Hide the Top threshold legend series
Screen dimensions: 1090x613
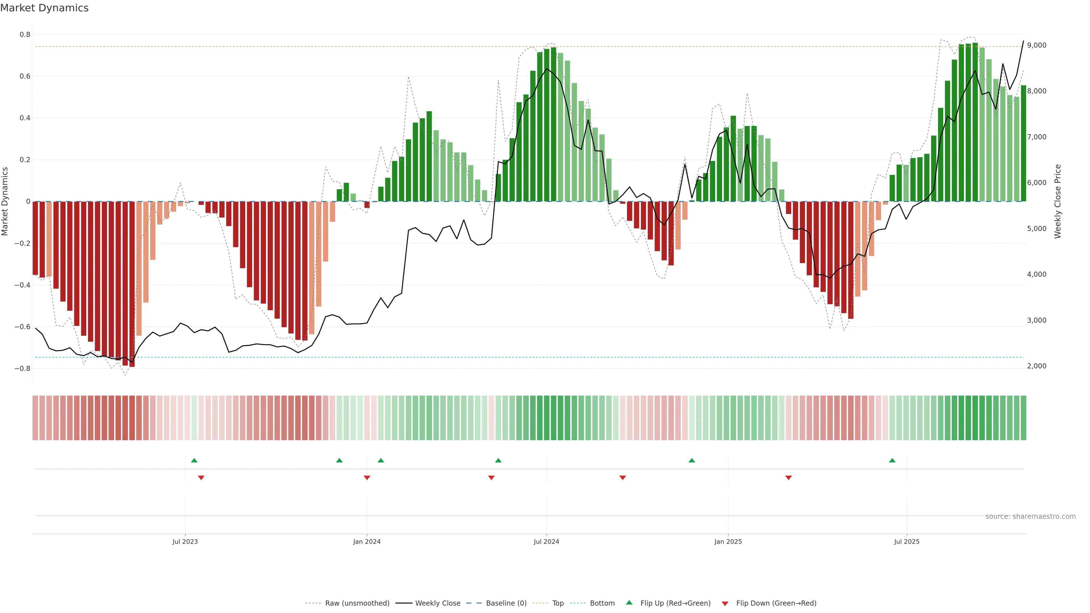(x=557, y=603)
